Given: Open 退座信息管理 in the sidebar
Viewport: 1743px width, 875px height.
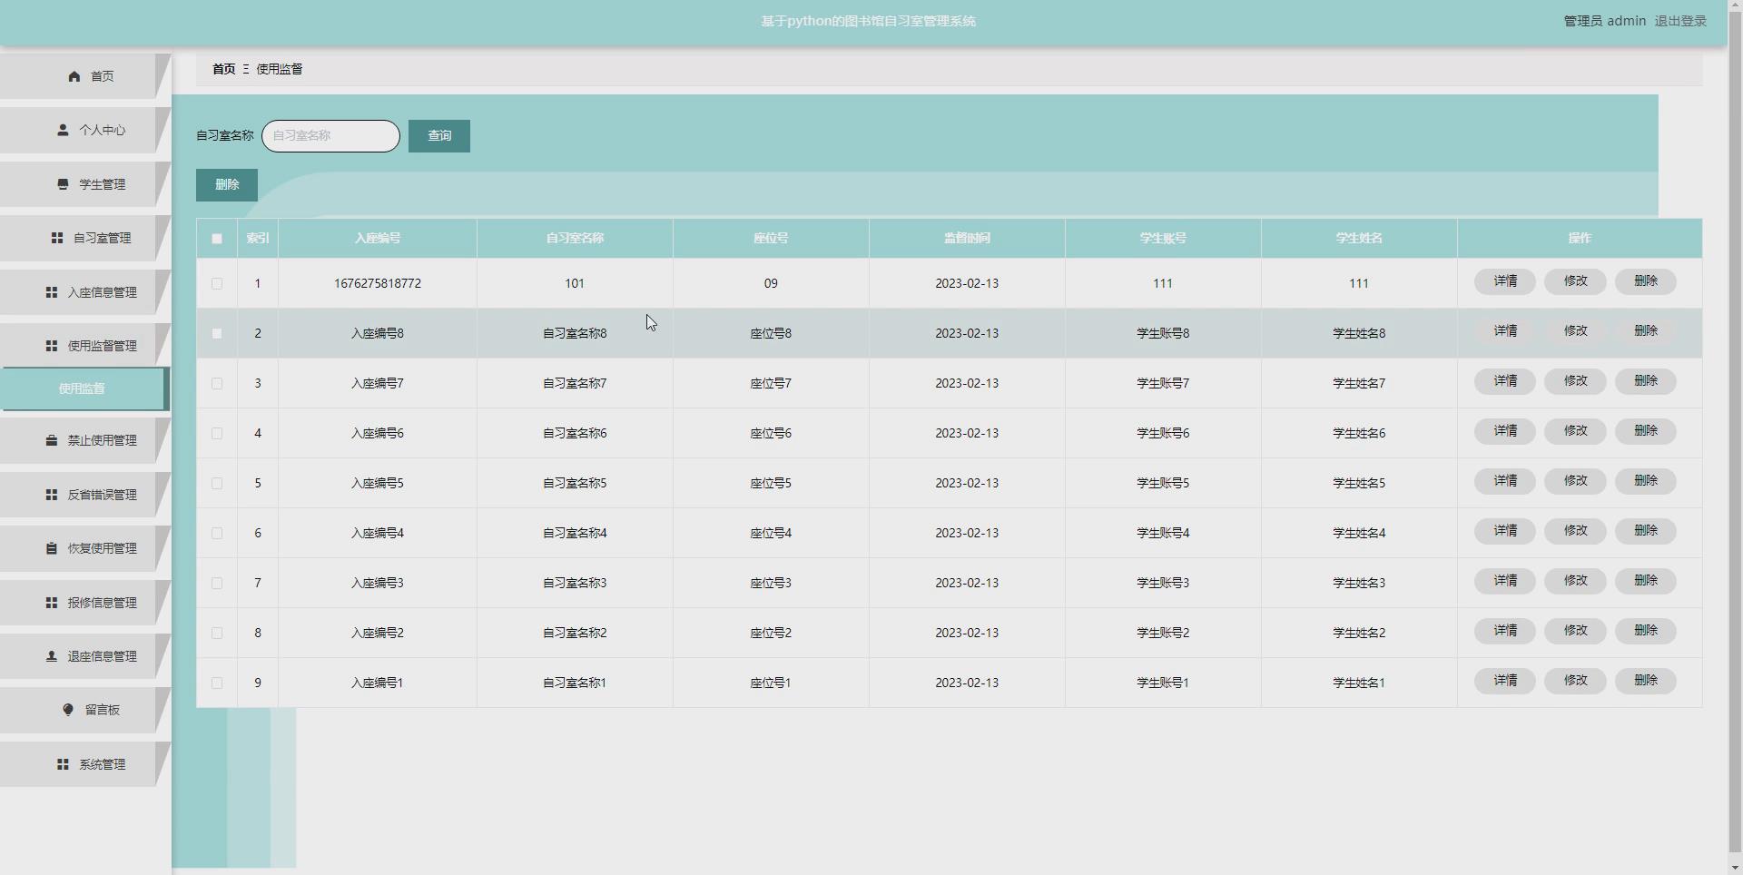Looking at the screenshot, I should click(x=84, y=656).
